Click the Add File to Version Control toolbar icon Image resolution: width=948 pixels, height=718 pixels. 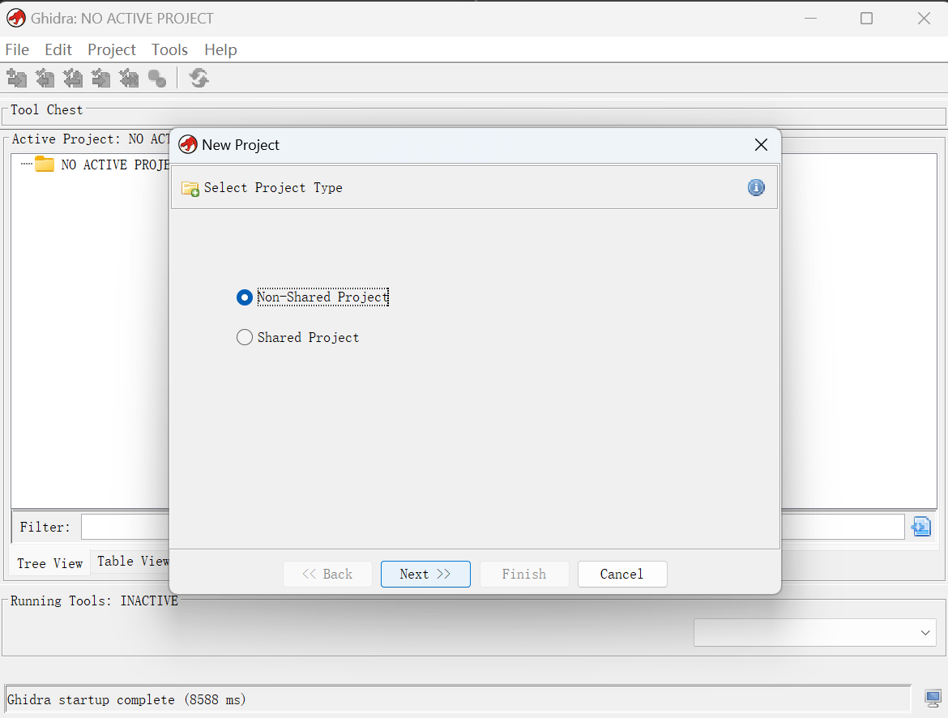(16, 78)
